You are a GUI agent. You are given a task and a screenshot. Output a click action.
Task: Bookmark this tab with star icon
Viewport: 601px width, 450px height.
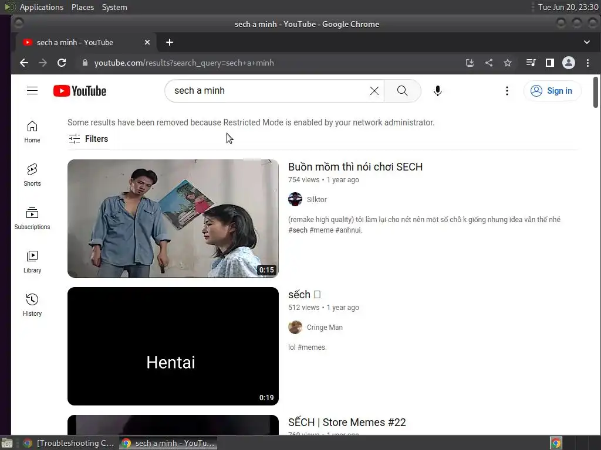pos(508,63)
